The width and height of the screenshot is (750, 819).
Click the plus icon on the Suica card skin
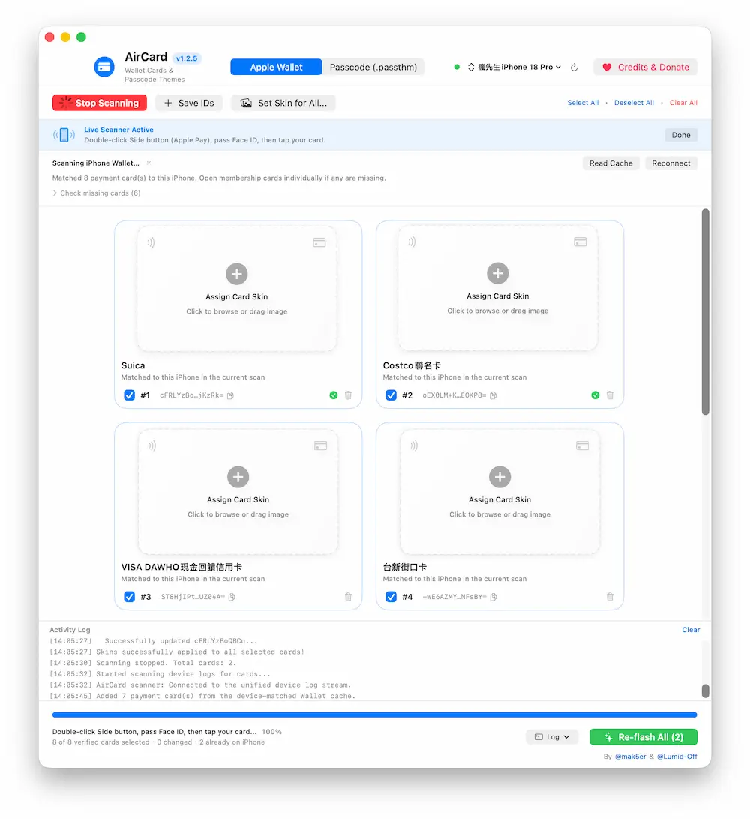click(x=237, y=274)
